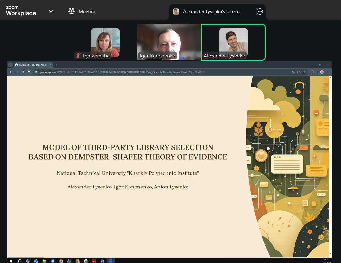Click the browser back arrow
The width and height of the screenshot is (341, 263).
(11, 72)
